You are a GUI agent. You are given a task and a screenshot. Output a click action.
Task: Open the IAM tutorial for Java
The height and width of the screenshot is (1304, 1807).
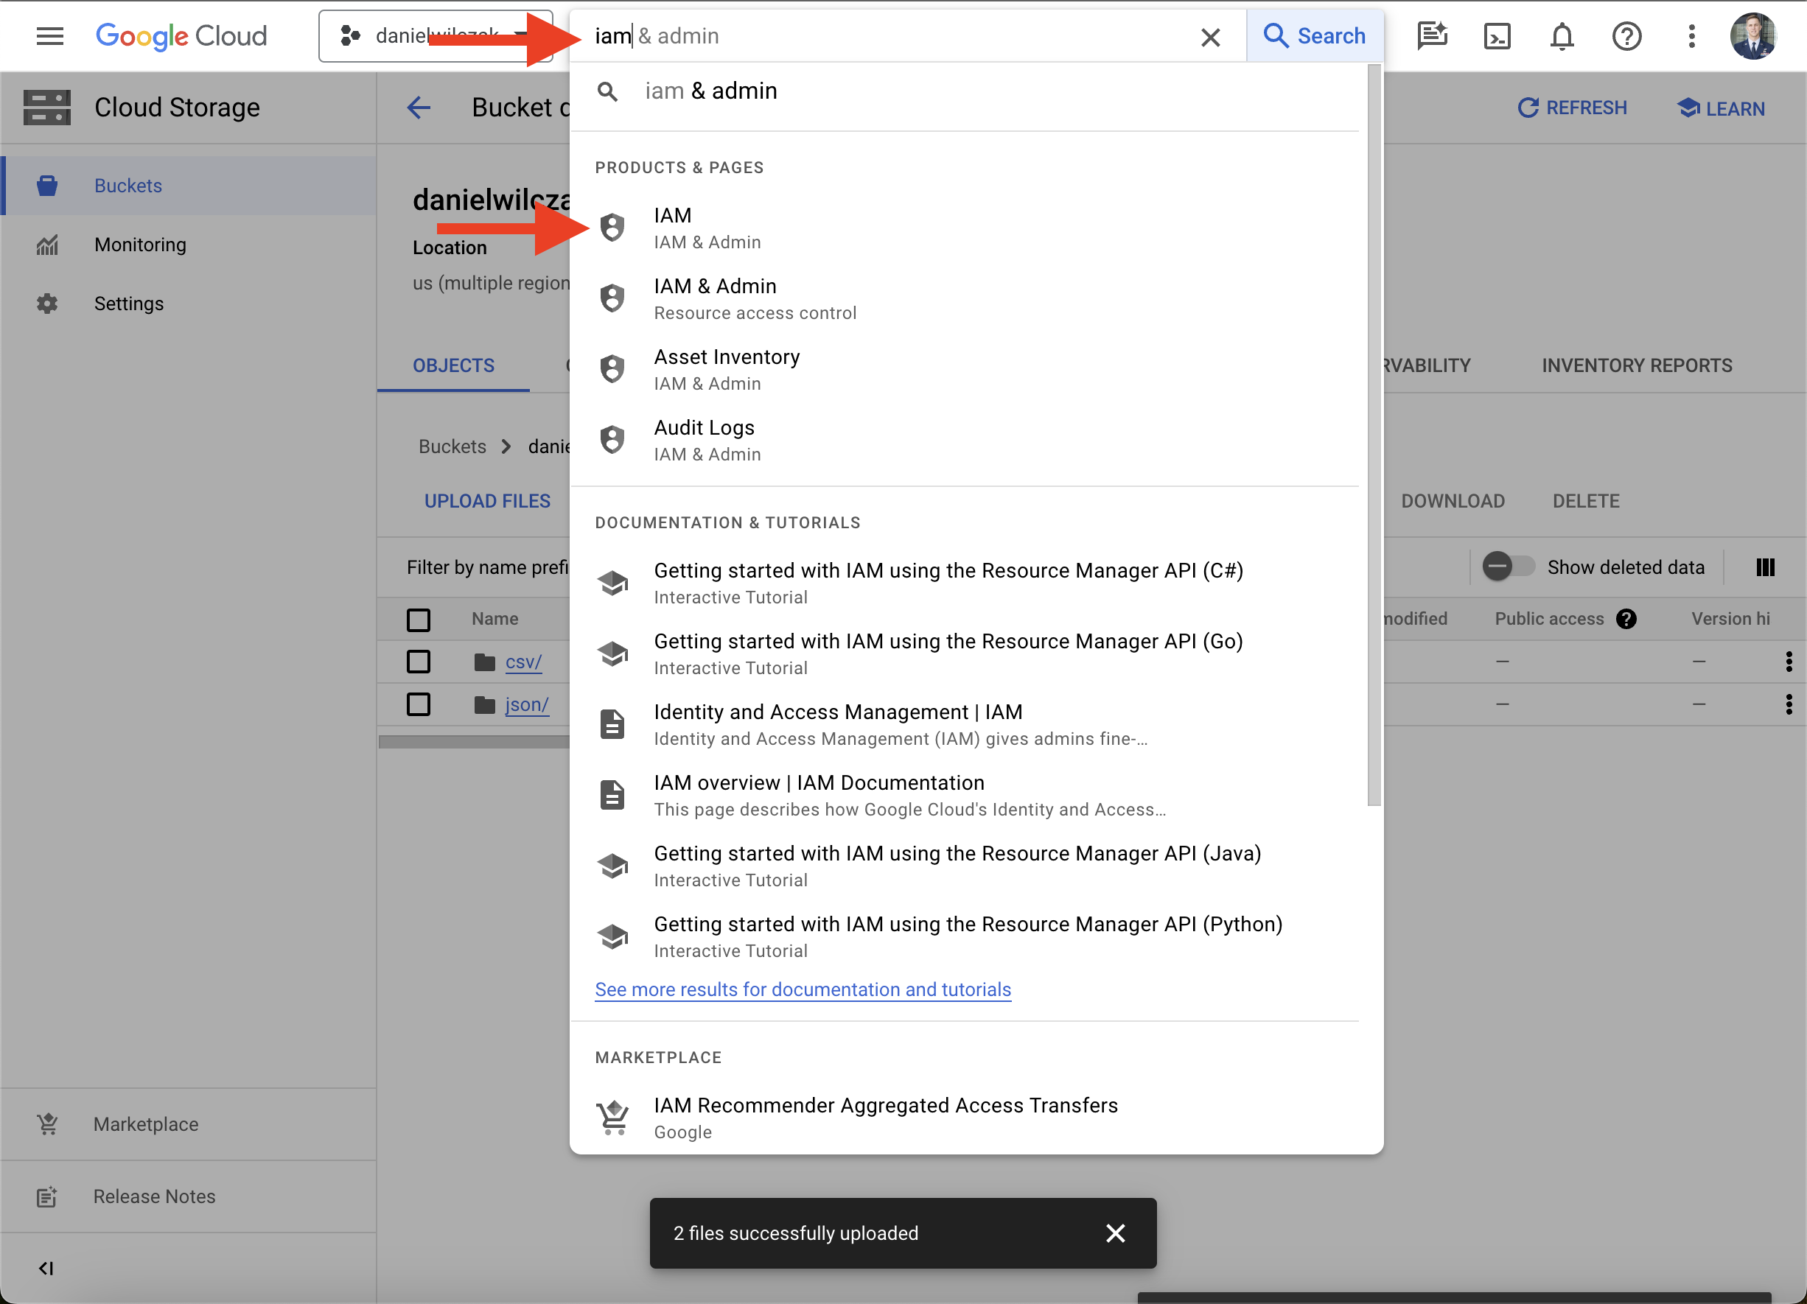point(964,866)
